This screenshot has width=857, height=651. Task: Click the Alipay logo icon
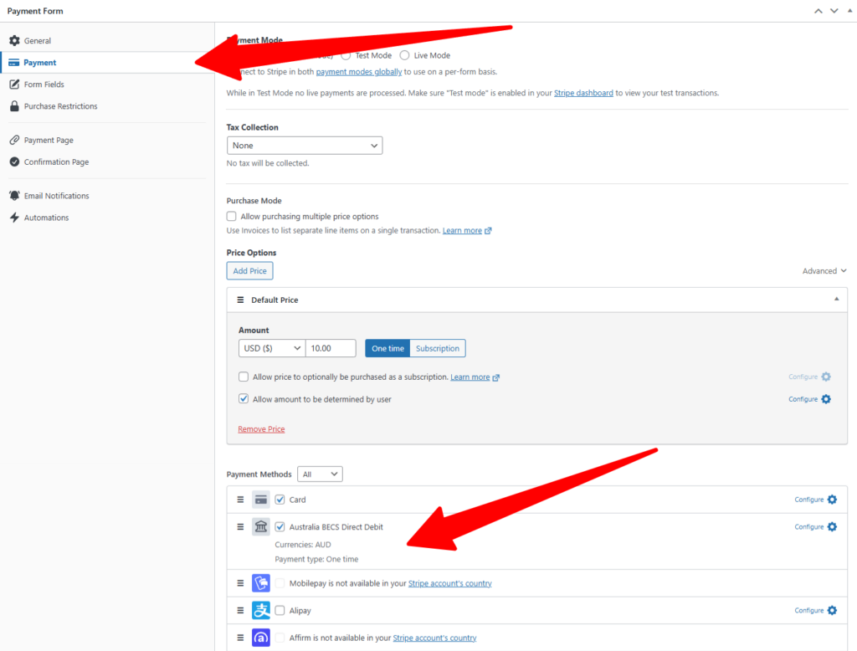pos(261,611)
